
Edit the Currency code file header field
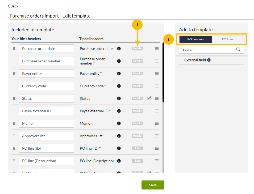tap(46, 86)
